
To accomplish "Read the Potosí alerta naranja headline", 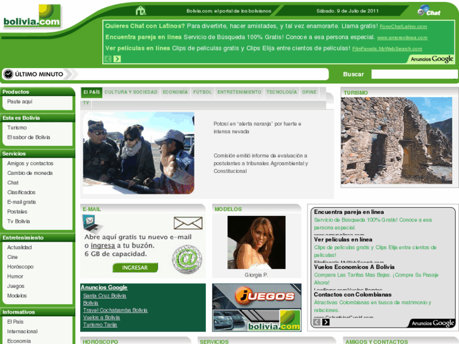I will [258, 128].
